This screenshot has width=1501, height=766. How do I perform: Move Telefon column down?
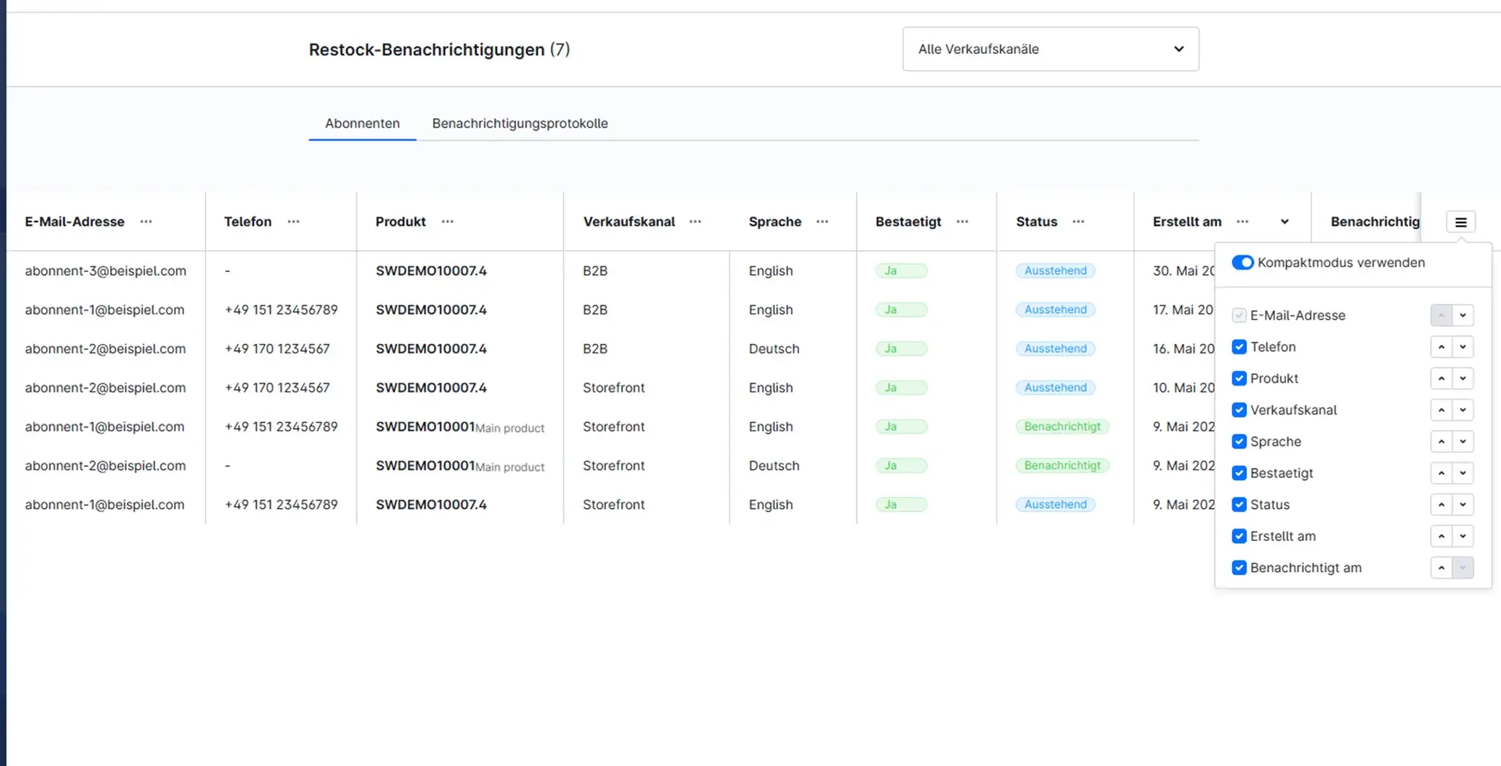1463,347
